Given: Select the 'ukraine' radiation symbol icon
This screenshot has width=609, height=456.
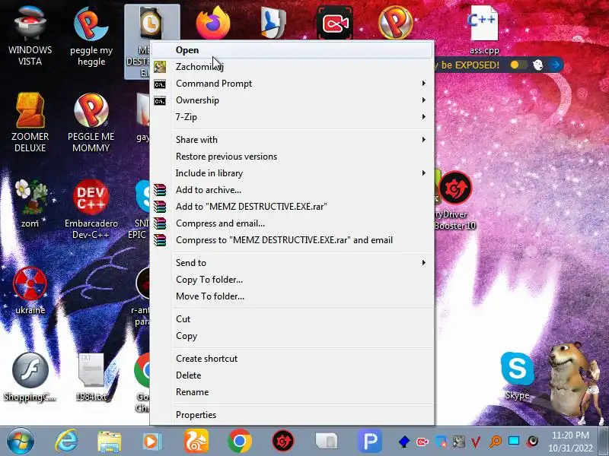Looking at the screenshot, I should 30,291.
